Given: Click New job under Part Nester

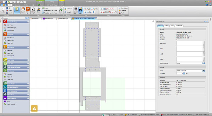Looking at the screenshot, I should pyautogui.click(x=9, y=74).
